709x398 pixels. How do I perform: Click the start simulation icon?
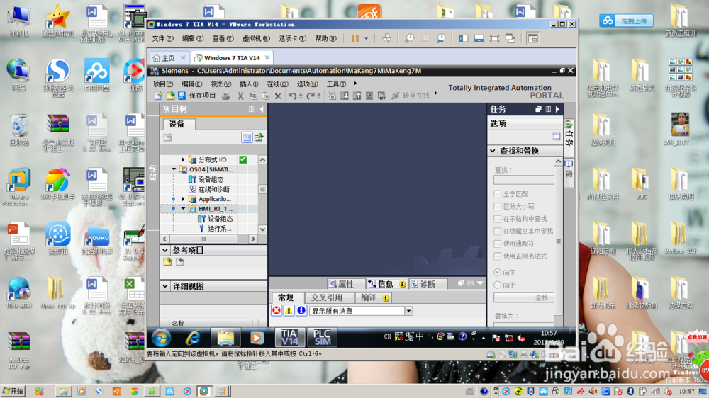click(x=369, y=96)
